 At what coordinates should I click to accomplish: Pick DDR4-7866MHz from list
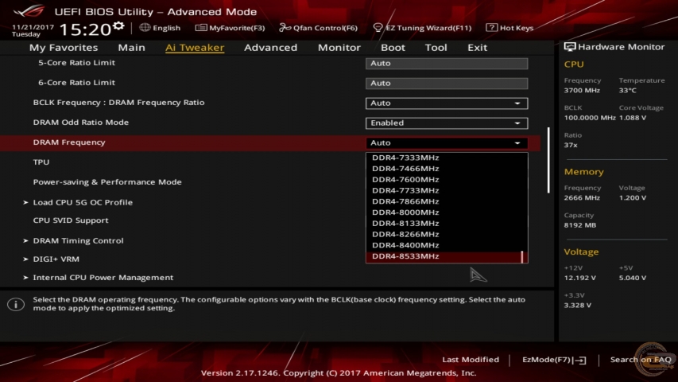pos(446,201)
